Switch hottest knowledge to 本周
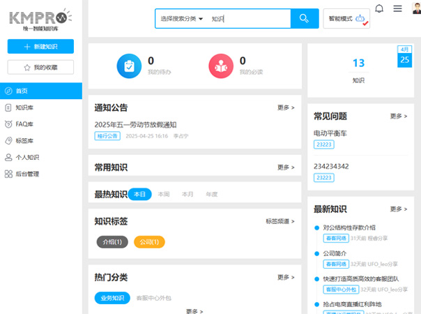The width and height of the screenshot is (421, 314). click(x=164, y=194)
